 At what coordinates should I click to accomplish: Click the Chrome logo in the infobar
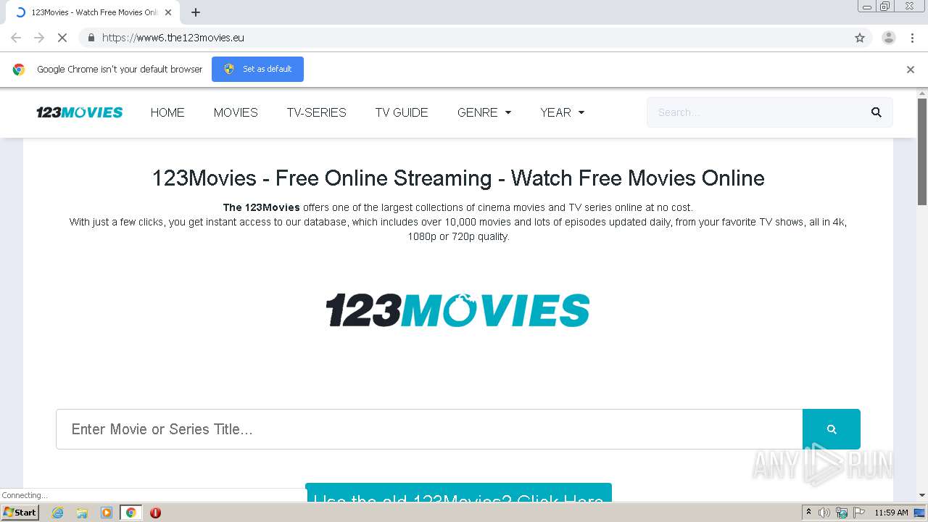[x=19, y=70]
